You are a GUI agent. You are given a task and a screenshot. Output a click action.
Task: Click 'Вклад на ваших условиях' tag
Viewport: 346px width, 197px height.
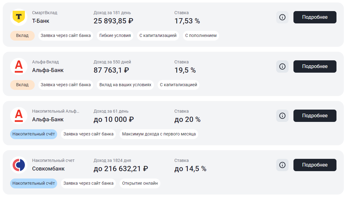(125, 85)
